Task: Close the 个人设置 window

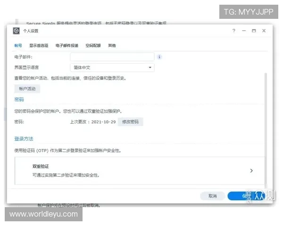Action: click(x=264, y=31)
